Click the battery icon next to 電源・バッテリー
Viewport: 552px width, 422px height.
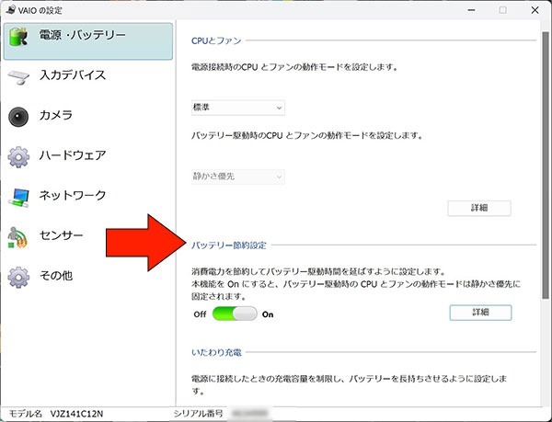pos(18,37)
